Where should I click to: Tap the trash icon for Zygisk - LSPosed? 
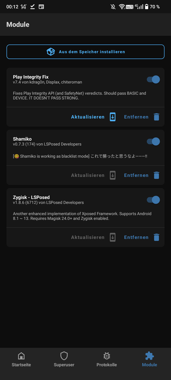pos(157,237)
